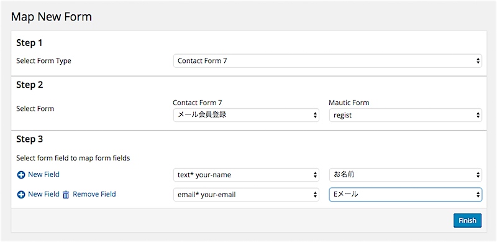The width and height of the screenshot is (497, 242).
Task: Click the Step 1 heading
Action: point(29,43)
